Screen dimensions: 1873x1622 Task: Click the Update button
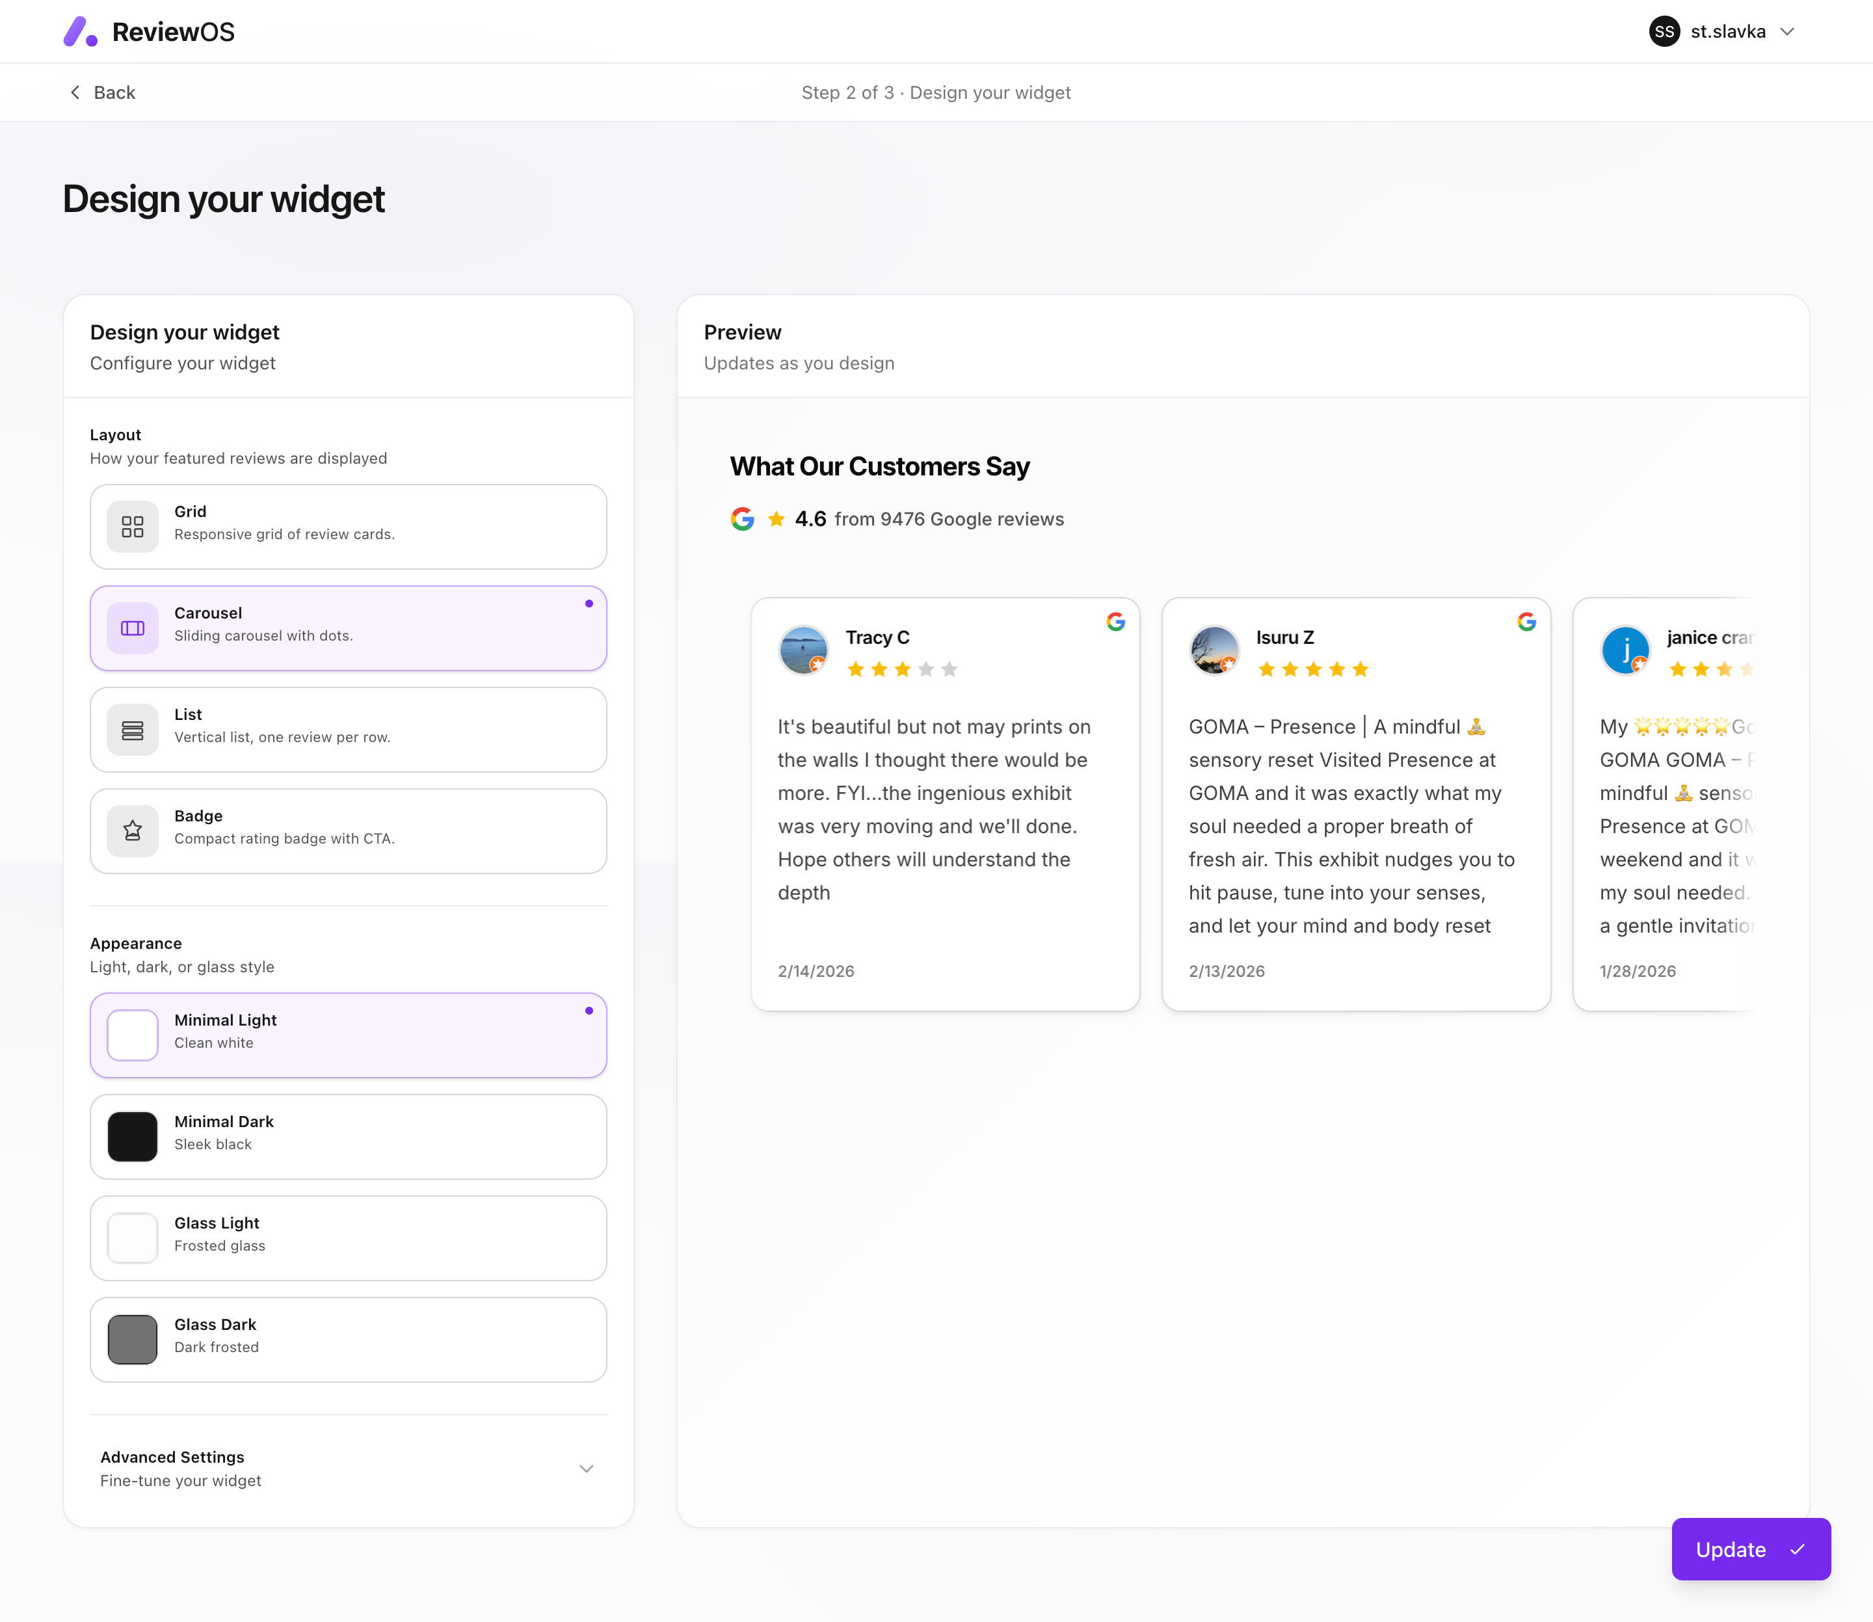pyautogui.click(x=1750, y=1549)
